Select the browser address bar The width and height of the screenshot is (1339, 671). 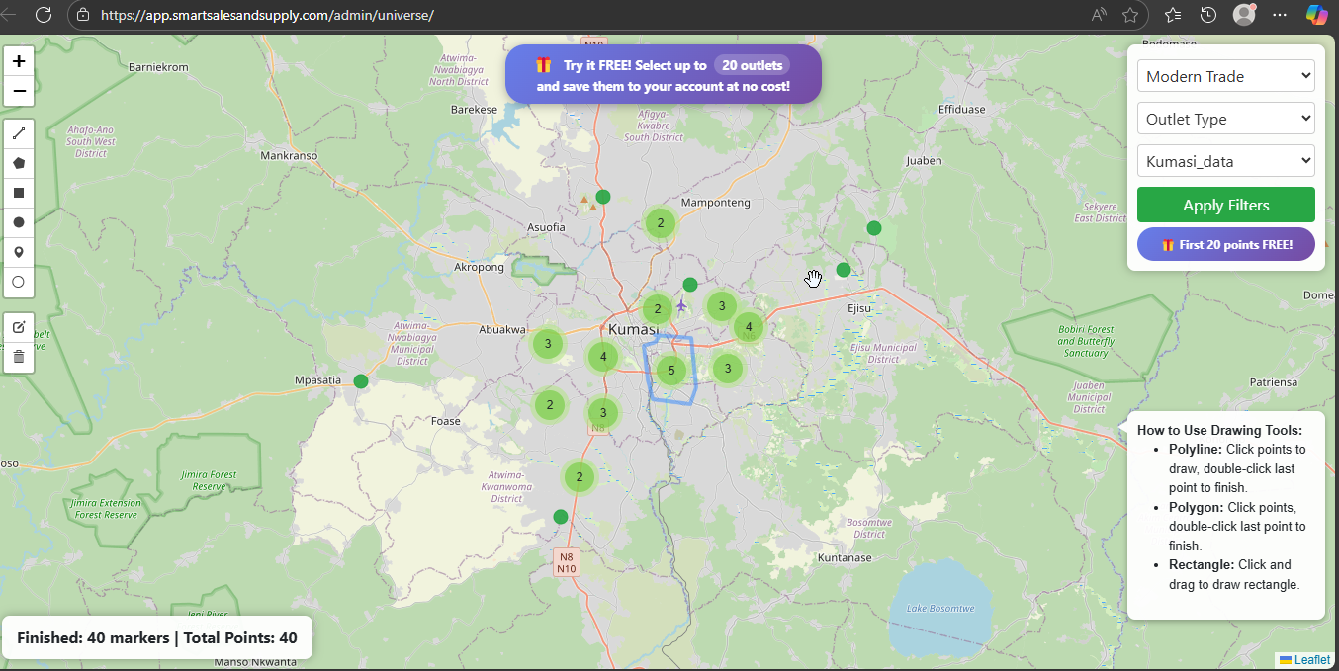tap(396, 15)
